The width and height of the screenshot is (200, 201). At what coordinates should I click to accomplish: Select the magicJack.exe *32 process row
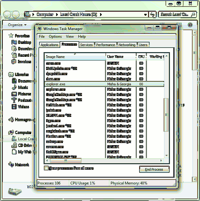(x=104, y=131)
